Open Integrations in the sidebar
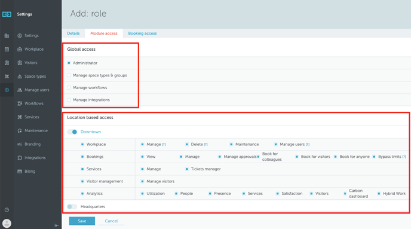Screen dimensions: 411x229 (x=35, y=158)
